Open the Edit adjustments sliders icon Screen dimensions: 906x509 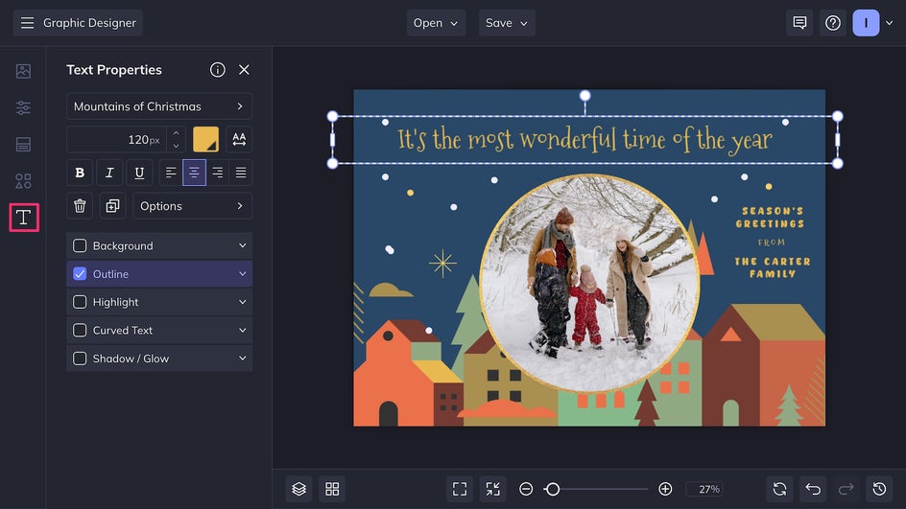tap(23, 107)
